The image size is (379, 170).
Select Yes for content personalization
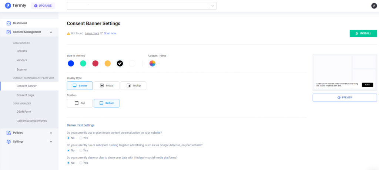[81, 138]
